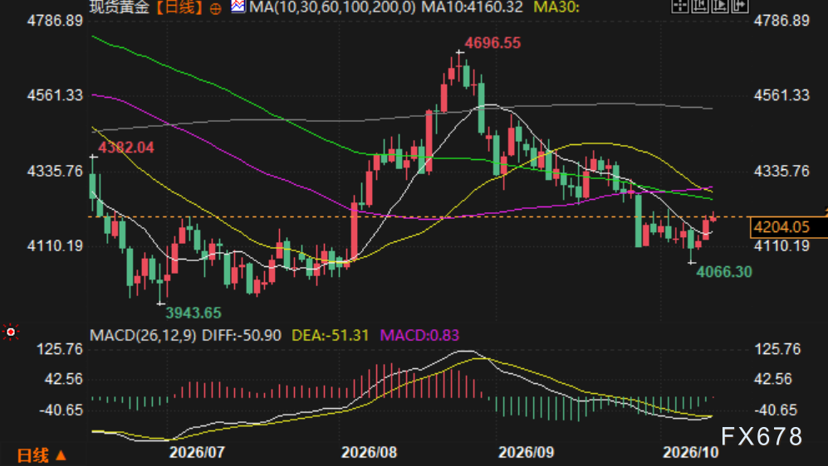Select the MA10:4160.32 value
The width and height of the screenshot is (828, 466).
click(472, 7)
